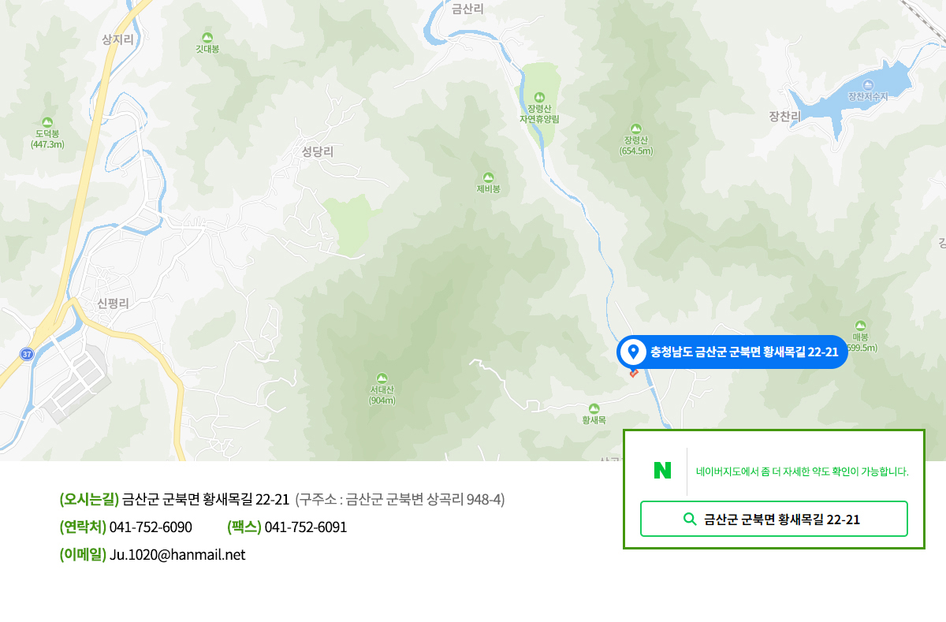Click the 황새목 place label on map

(x=594, y=420)
